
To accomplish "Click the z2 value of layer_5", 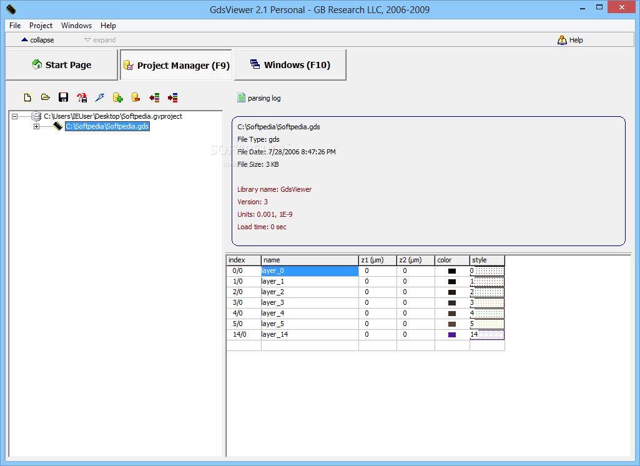I will [x=415, y=324].
